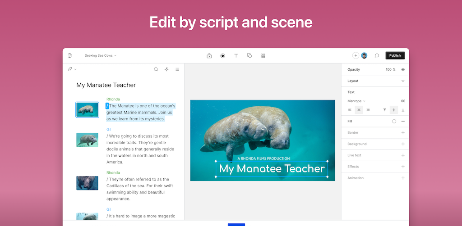
Task: Click the Publish button
Action: 395,55
